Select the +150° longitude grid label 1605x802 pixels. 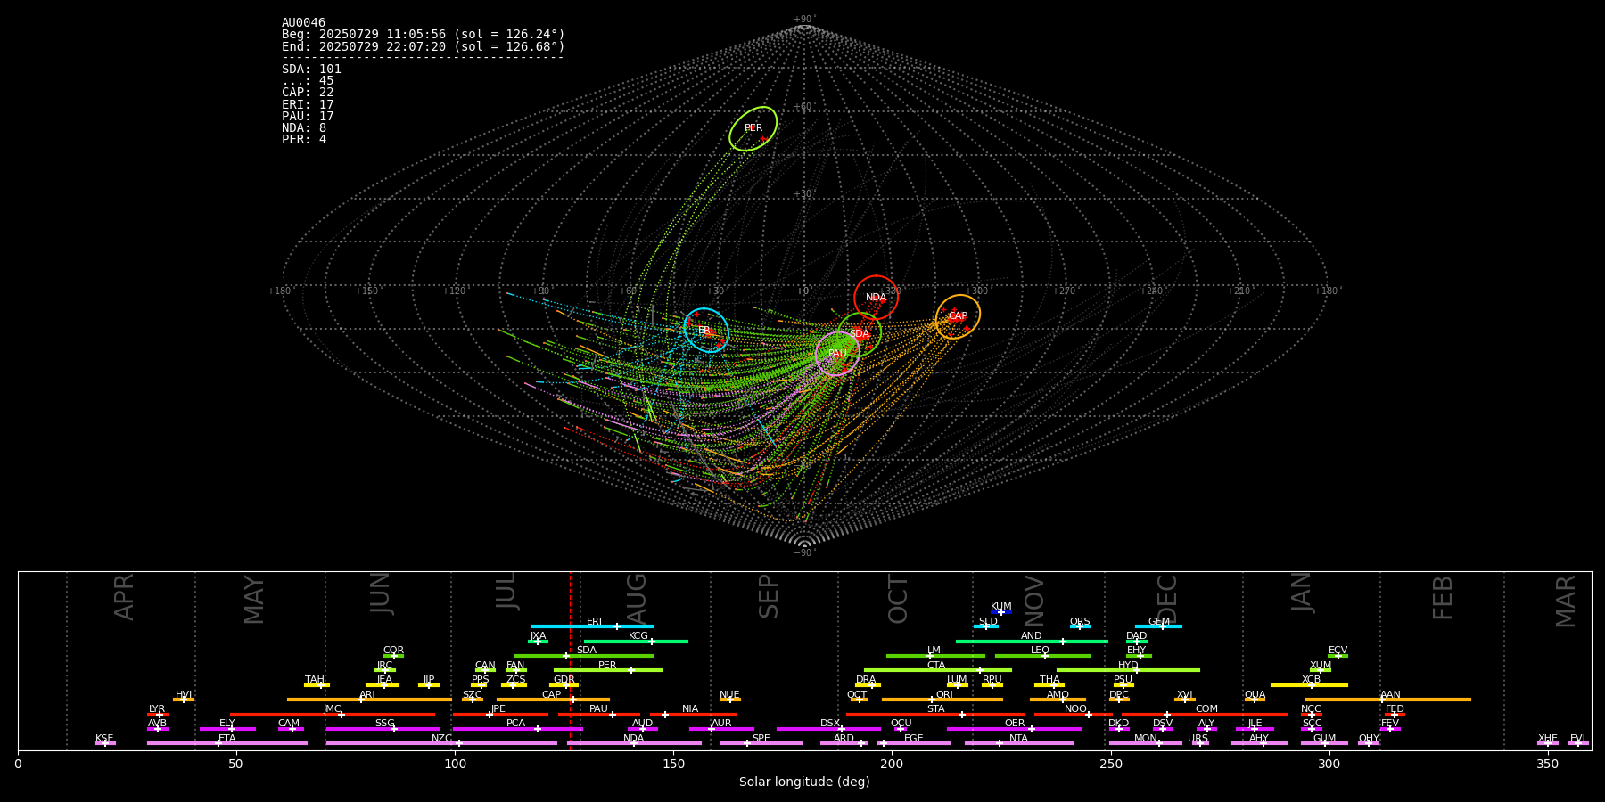point(366,291)
